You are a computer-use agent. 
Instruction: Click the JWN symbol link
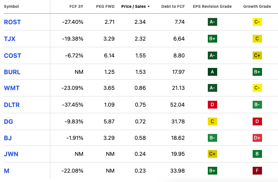point(11,154)
